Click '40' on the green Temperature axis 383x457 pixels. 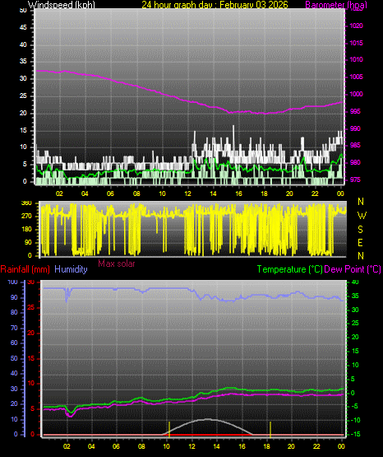[x=355, y=282]
